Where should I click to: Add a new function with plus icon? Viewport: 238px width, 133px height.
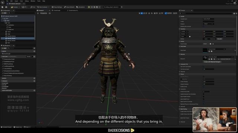(34, 57)
